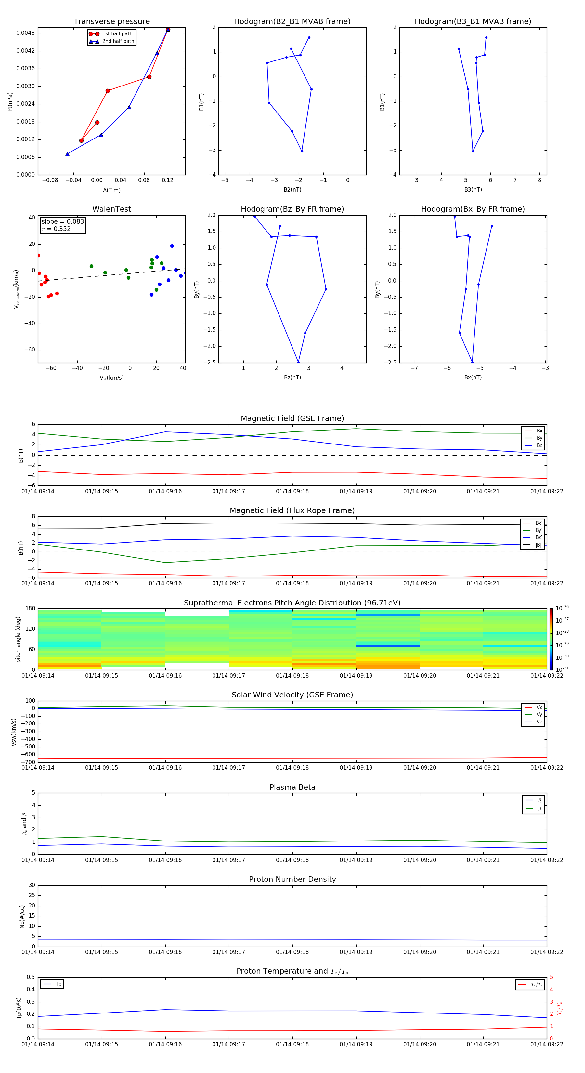
Task: Click the By legend entry in GSE Frame panel
Action: click(x=533, y=438)
